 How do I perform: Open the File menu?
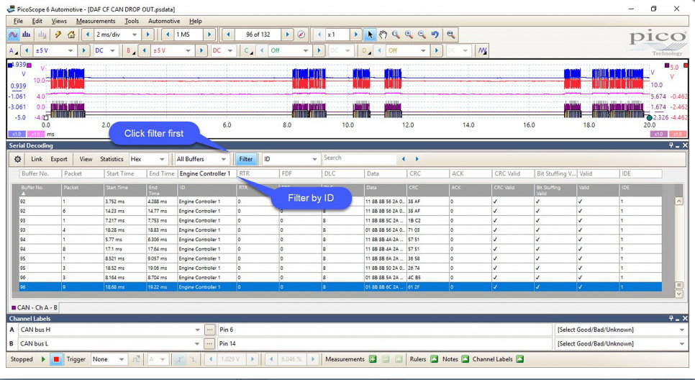[x=18, y=21]
